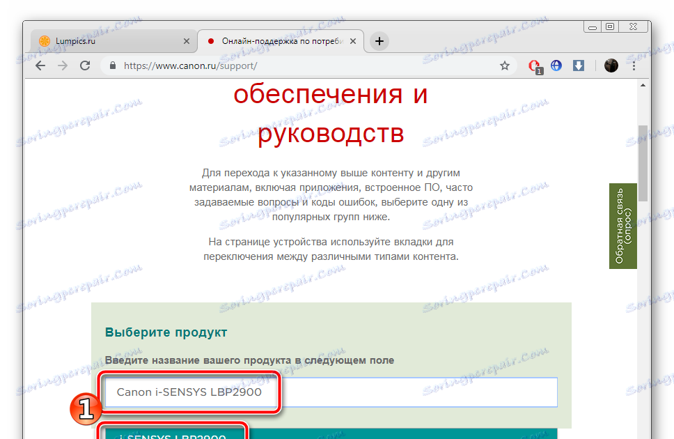Click the product name search field
Image resolution: width=674 pixels, height=439 pixels.
pyautogui.click(x=331, y=392)
